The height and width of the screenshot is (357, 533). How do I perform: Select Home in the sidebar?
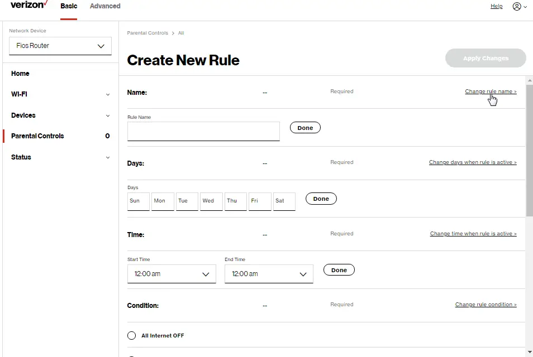[20, 74]
